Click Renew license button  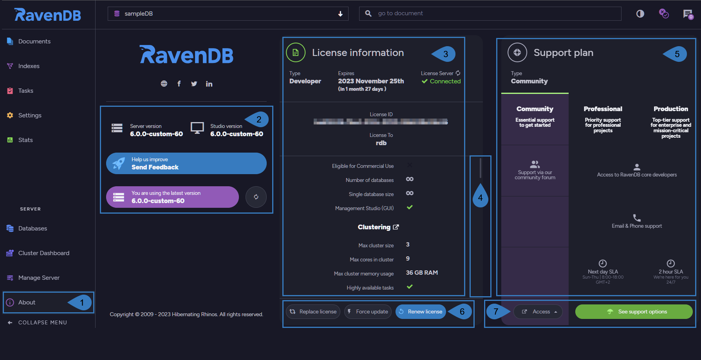[421, 311]
